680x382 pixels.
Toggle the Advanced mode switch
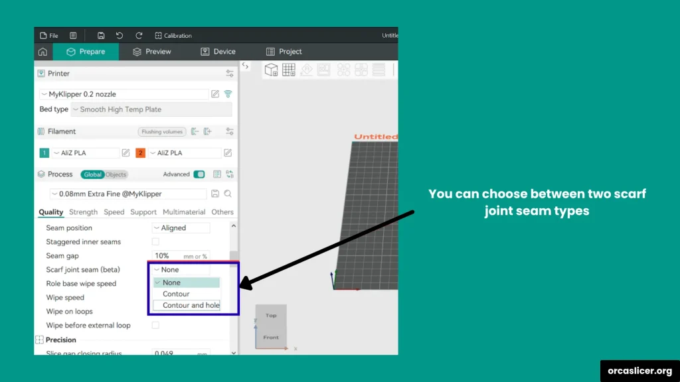[x=199, y=174]
